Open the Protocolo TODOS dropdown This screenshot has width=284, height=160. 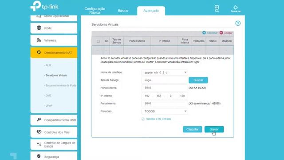[165, 112]
